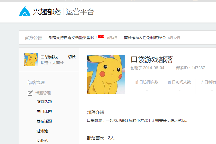Open 发布话题 in sidebar

point(44,121)
